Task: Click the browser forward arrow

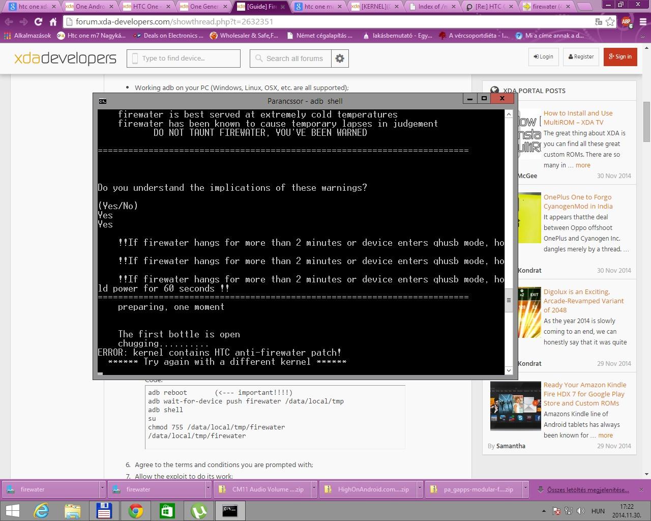Action: [x=23, y=22]
